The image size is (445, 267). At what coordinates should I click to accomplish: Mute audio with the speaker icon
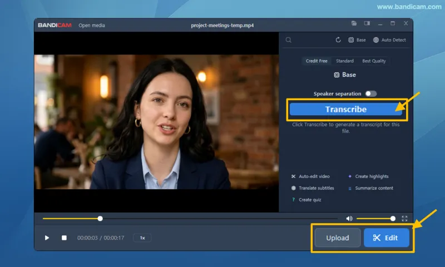coord(349,219)
